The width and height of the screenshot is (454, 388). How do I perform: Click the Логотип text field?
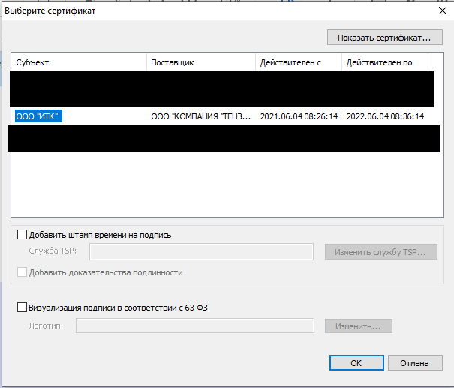[195, 326]
